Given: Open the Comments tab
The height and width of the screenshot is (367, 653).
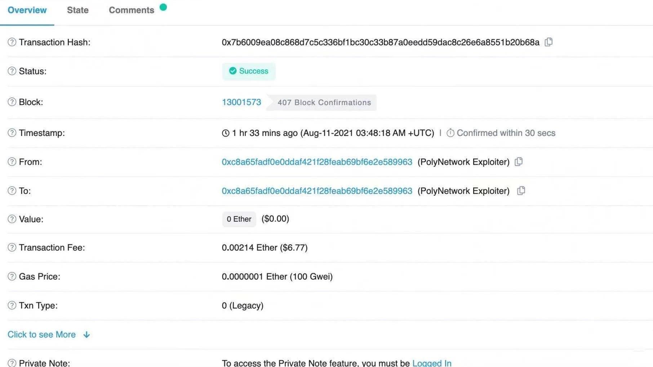Looking at the screenshot, I should (x=131, y=10).
